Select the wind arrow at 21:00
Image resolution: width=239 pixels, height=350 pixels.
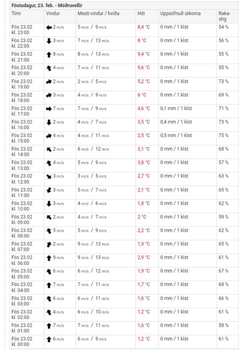[x=49, y=55]
